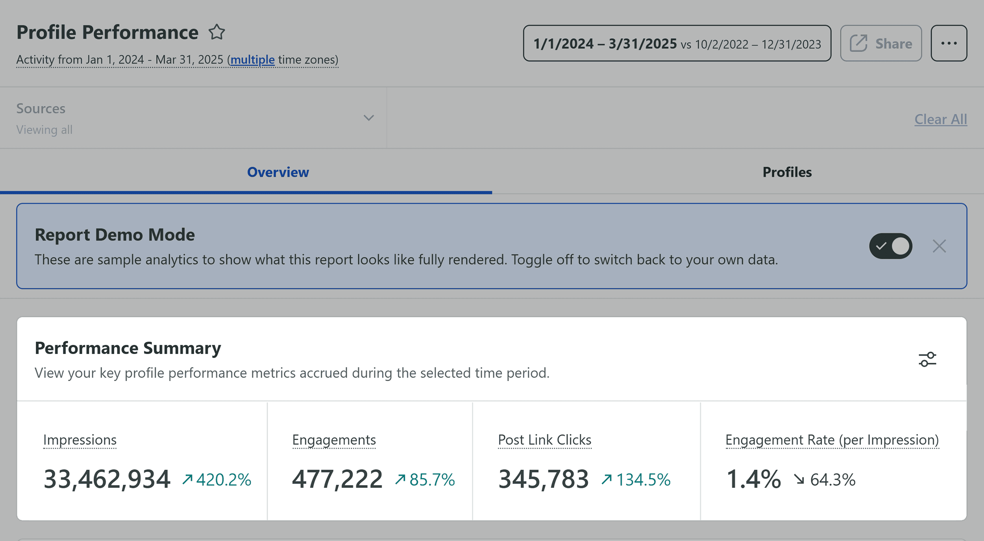Open Performance Summary customization settings
Viewport: 984px width, 541px height.
pos(927,359)
